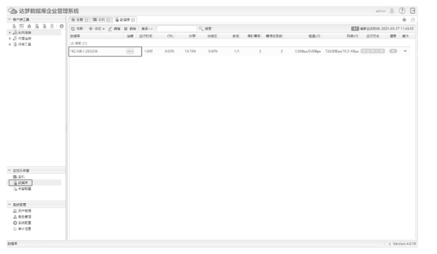The height and width of the screenshot is (254, 437).
Task: Collapse the 监控及告警 section
Action: [x=9, y=170]
